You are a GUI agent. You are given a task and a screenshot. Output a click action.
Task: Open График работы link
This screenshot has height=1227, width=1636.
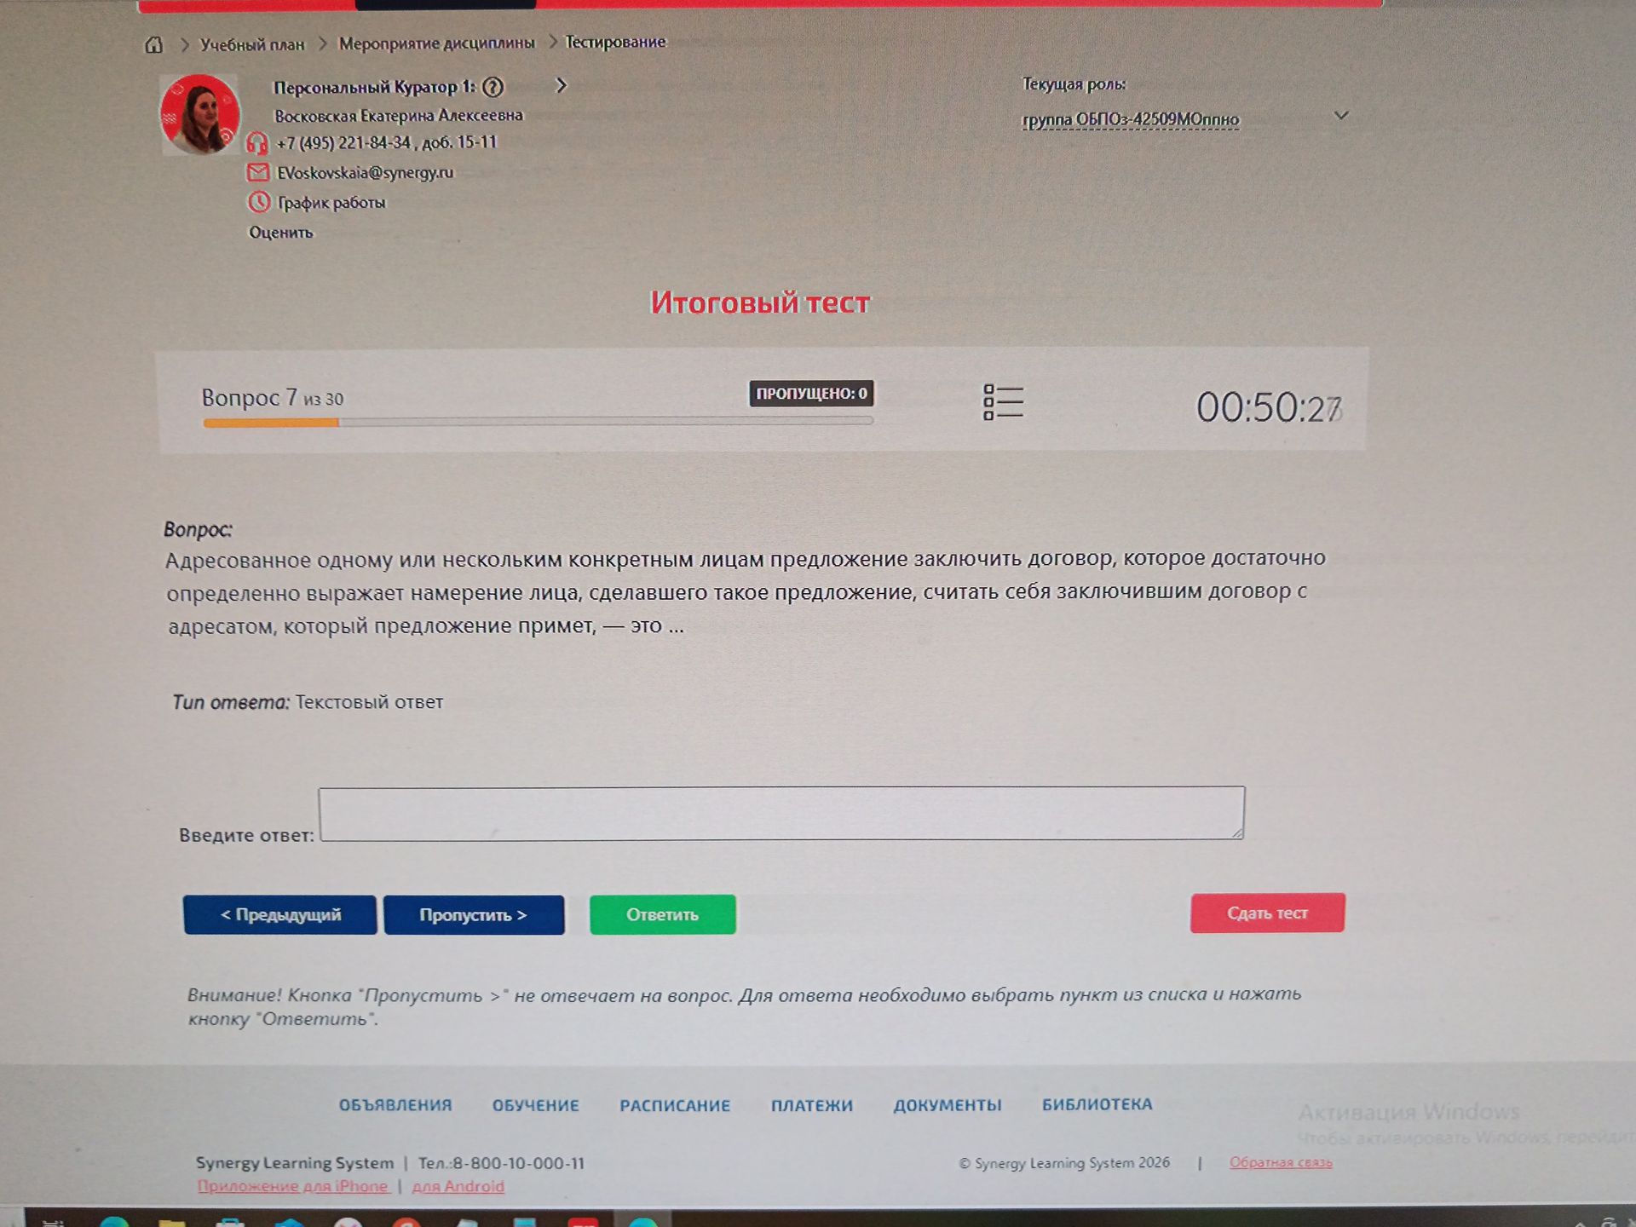331,203
